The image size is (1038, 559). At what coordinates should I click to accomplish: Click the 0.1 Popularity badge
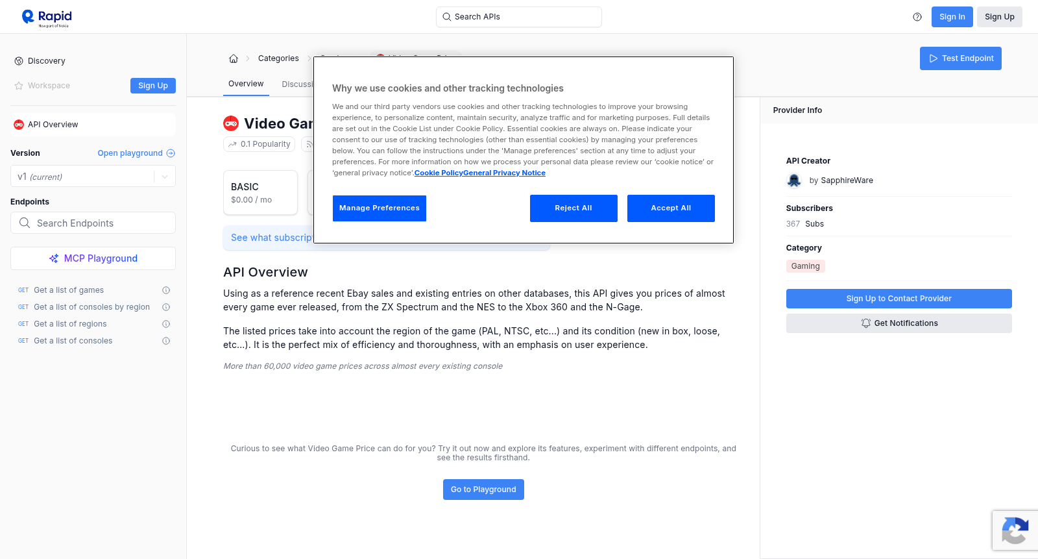pyautogui.click(x=259, y=144)
